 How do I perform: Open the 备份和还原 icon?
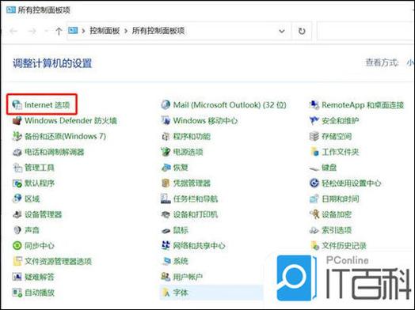[x=17, y=136]
